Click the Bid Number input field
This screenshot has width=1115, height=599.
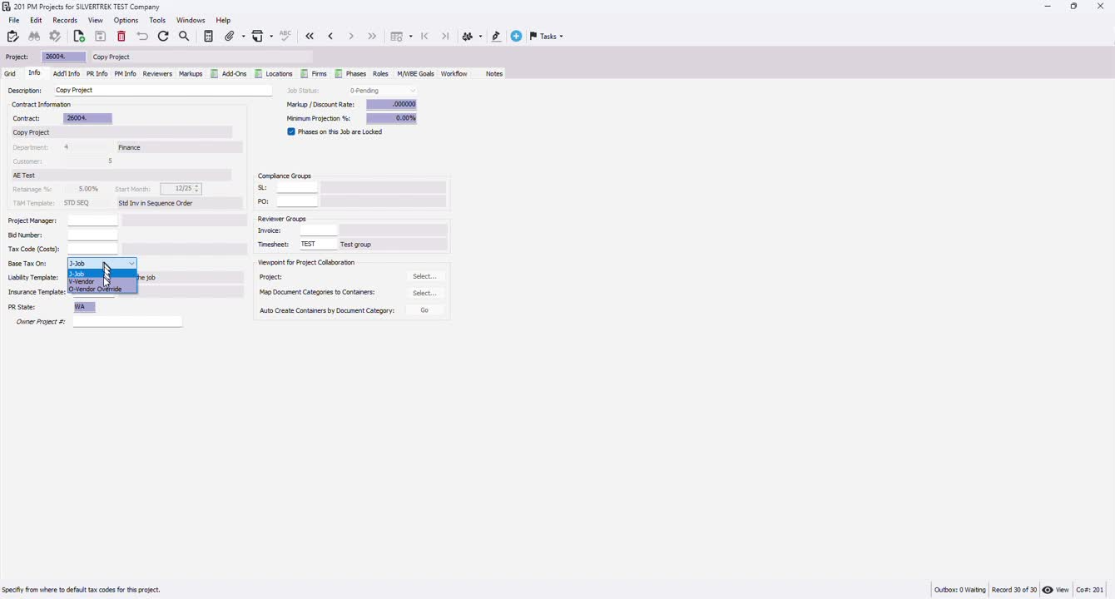point(93,235)
